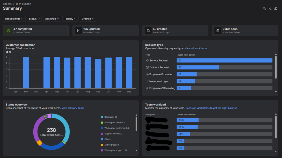The width and height of the screenshot is (282, 158).
Task: Click the 105 updated summary card
Action: click(x=106, y=30)
